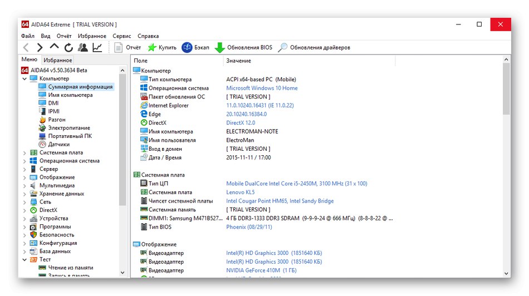The height and width of the screenshot is (296, 529).
Task: Open the Сервис menu
Action: click(x=122, y=36)
